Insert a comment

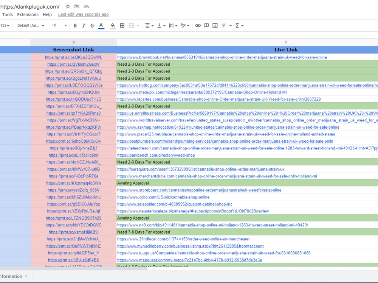(x=206, y=26)
